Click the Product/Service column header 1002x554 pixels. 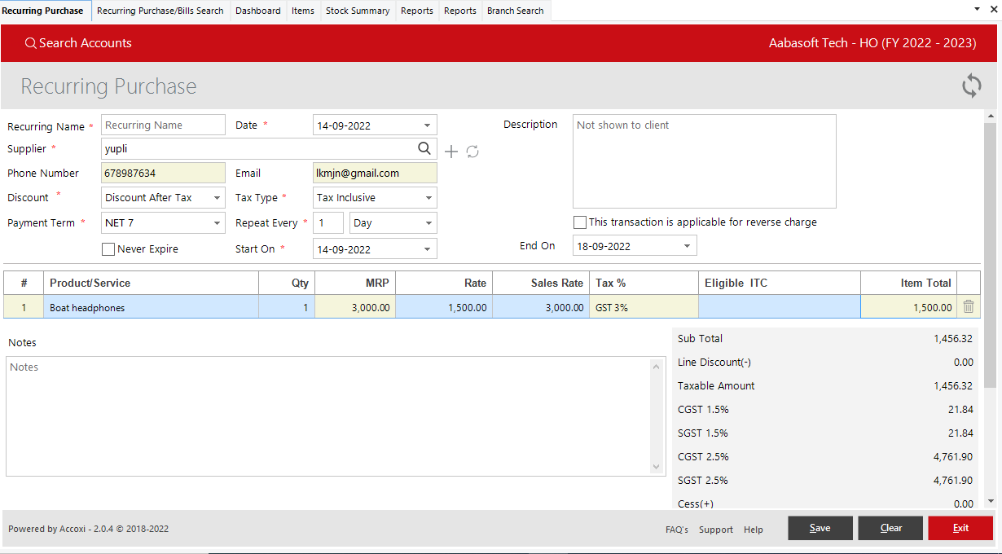(152, 283)
